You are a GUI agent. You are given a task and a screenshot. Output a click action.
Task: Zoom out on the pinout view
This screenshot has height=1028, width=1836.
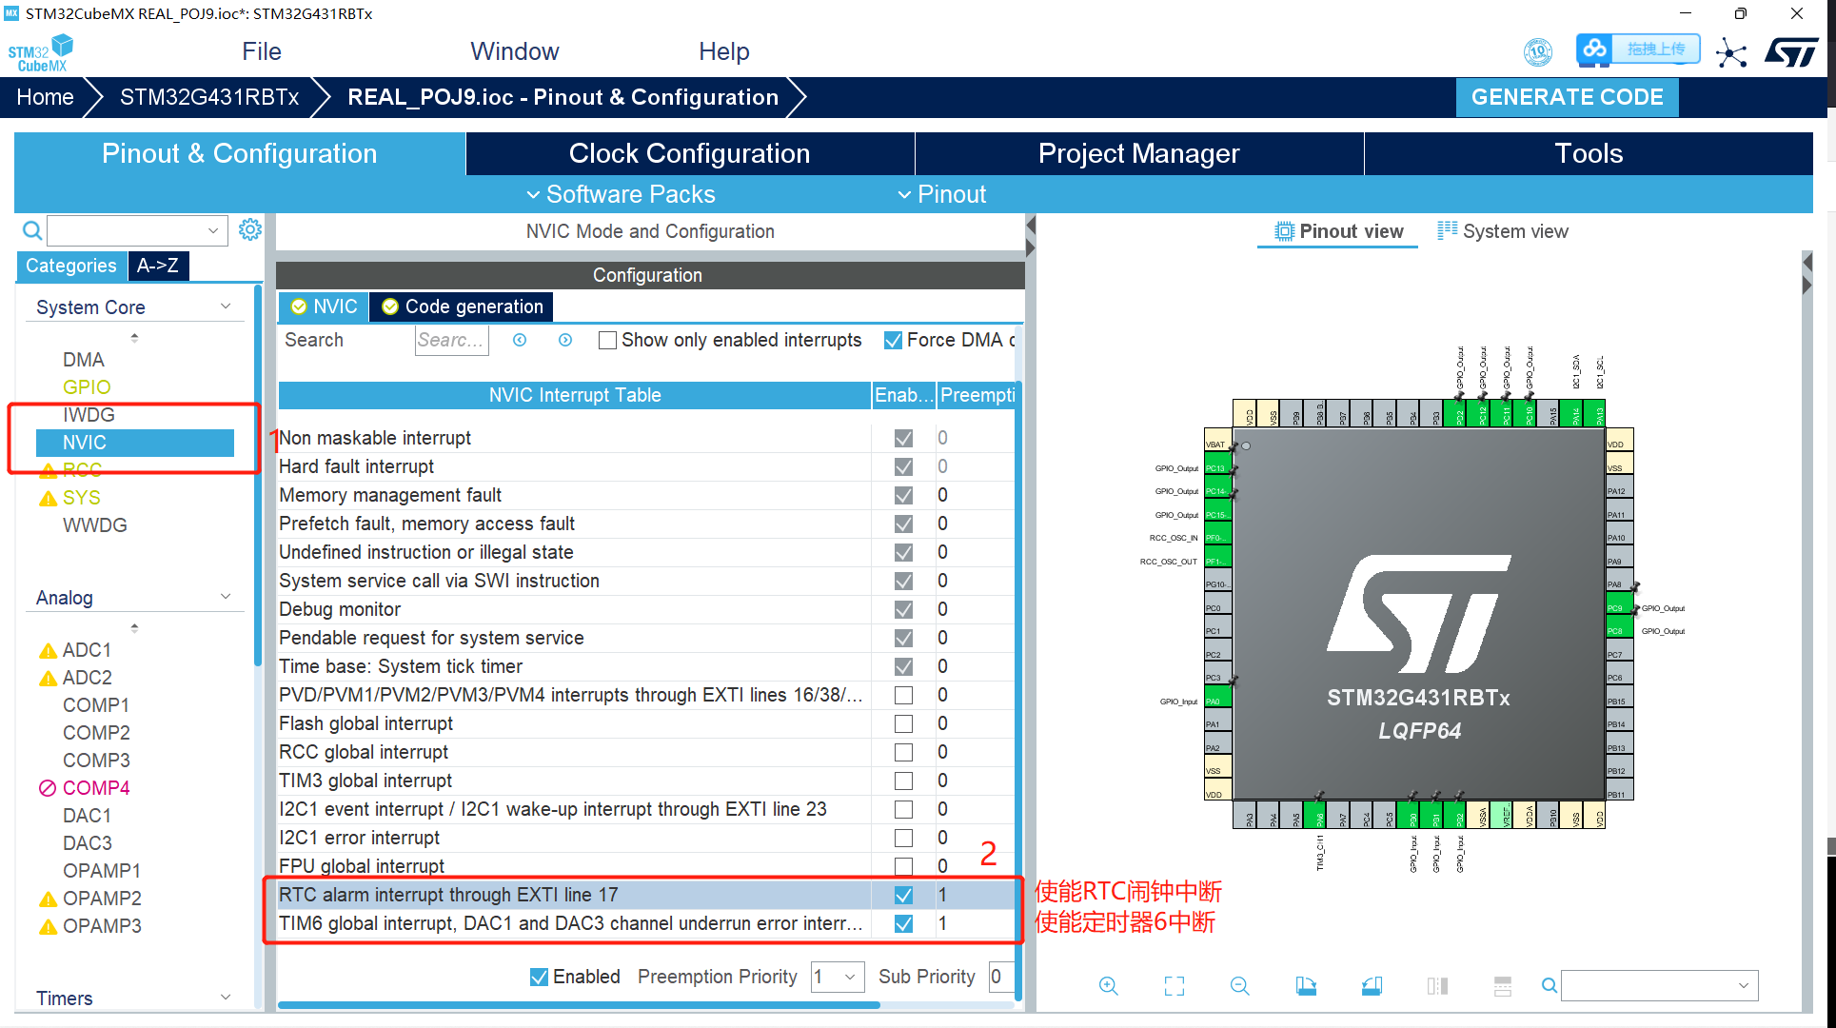point(1240,986)
